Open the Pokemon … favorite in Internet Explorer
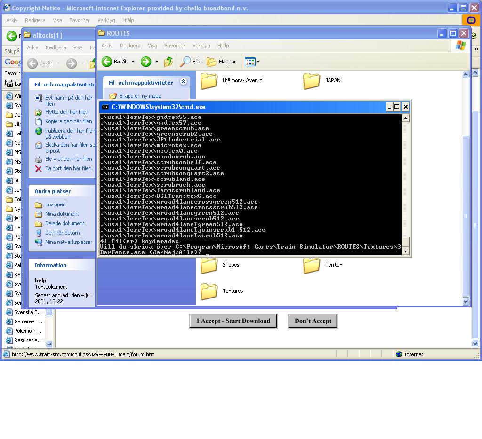This screenshot has height=439, width=482. tap(24, 331)
